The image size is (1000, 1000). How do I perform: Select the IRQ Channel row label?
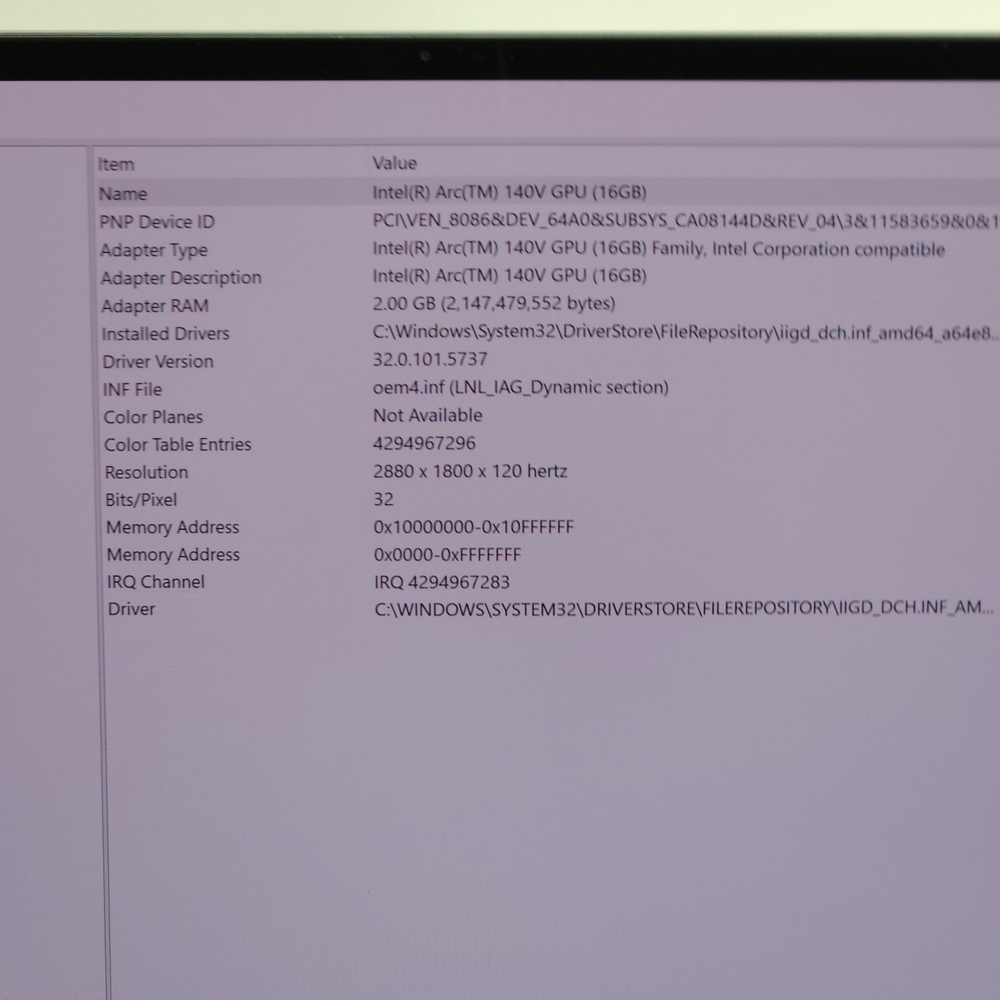click(x=156, y=582)
